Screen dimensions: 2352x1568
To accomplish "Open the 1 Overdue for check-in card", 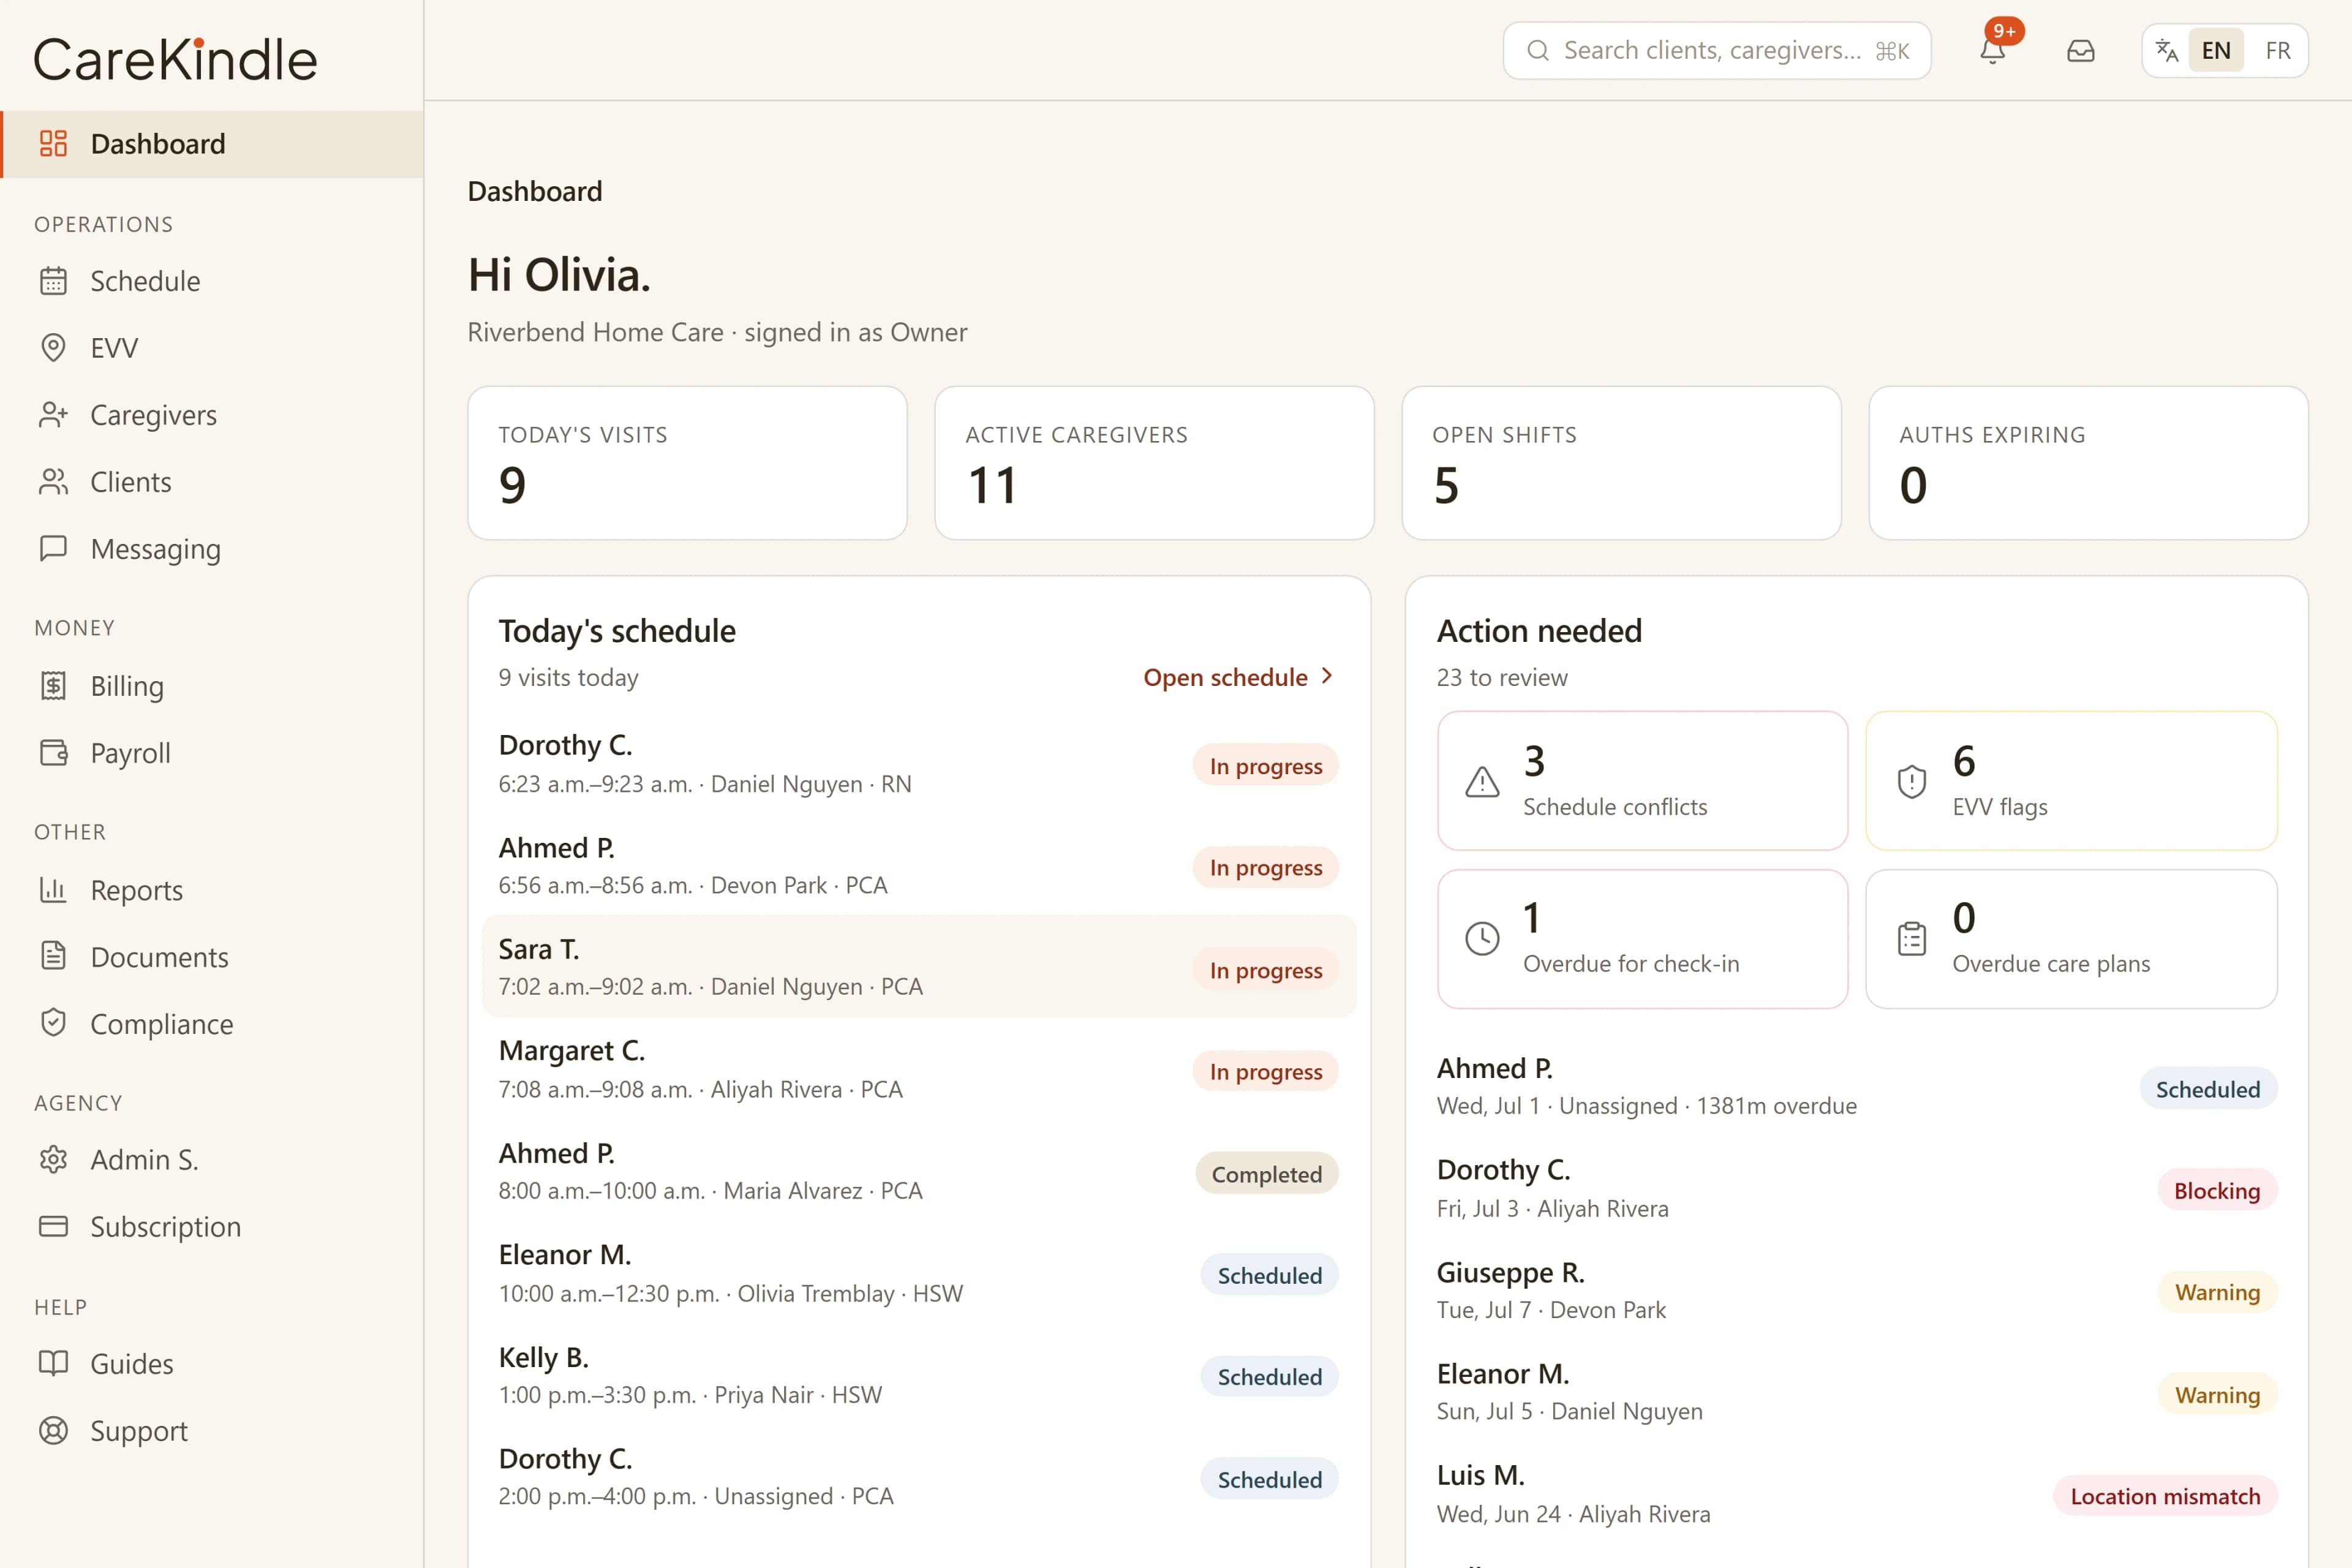I will tap(1642, 938).
